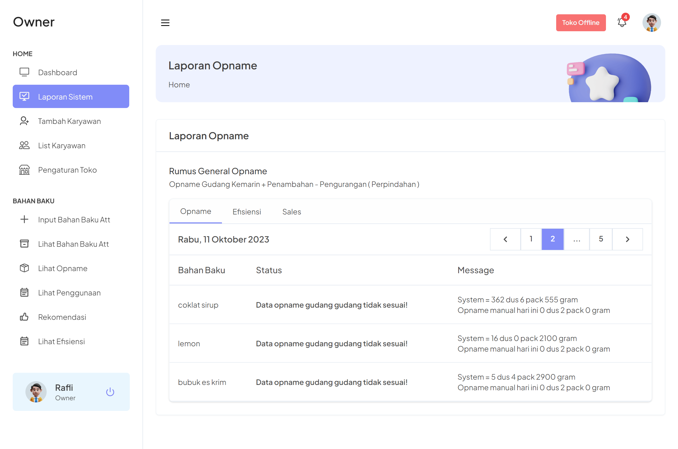Click the Rafli owner profile avatar

tap(35, 392)
